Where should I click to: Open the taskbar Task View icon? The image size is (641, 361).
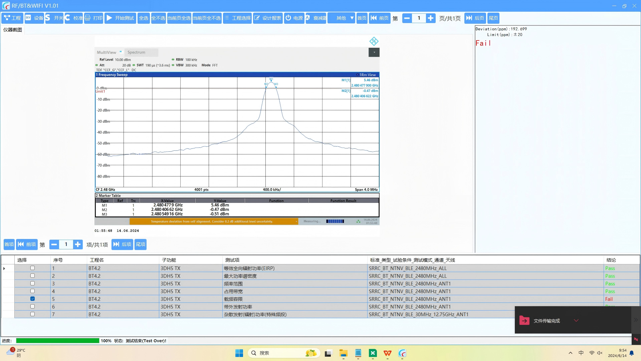[x=329, y=353]
